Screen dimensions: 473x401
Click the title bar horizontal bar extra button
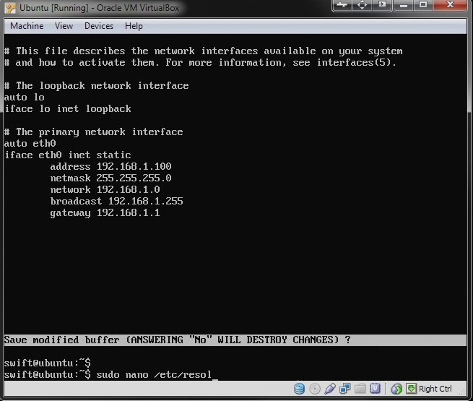[x=342, y=5]
